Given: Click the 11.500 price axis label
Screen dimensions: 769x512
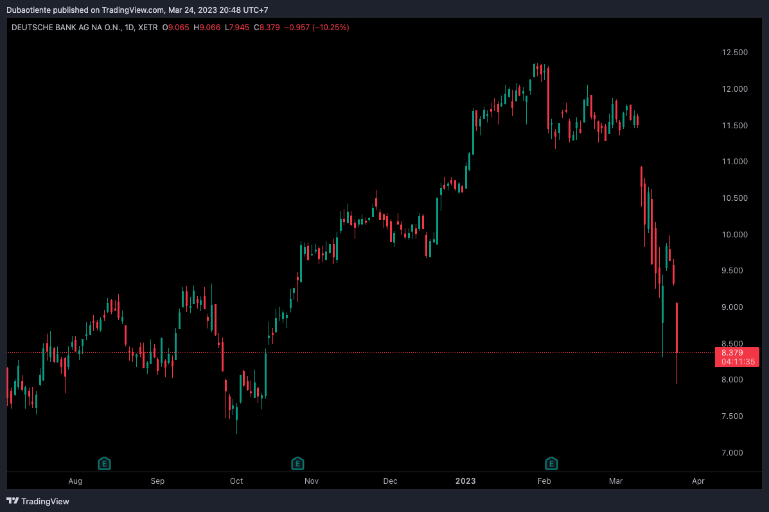Looking at the screenshot, I should point(735,125).
